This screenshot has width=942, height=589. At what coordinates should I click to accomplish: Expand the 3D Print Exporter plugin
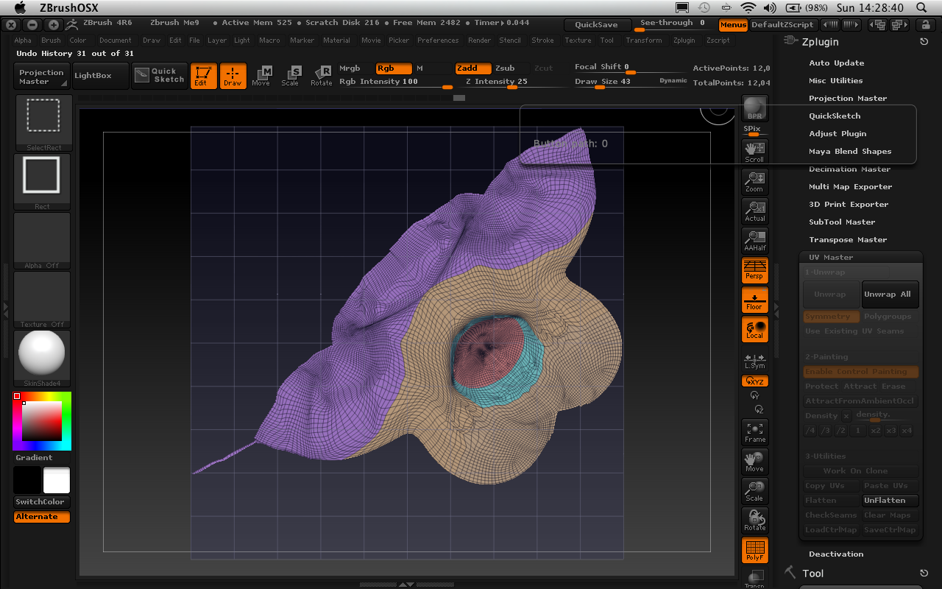[849, 205]
